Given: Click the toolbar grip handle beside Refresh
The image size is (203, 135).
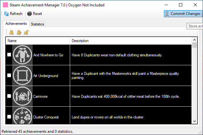Looking at the screenshot, I should tap(2, 13).
